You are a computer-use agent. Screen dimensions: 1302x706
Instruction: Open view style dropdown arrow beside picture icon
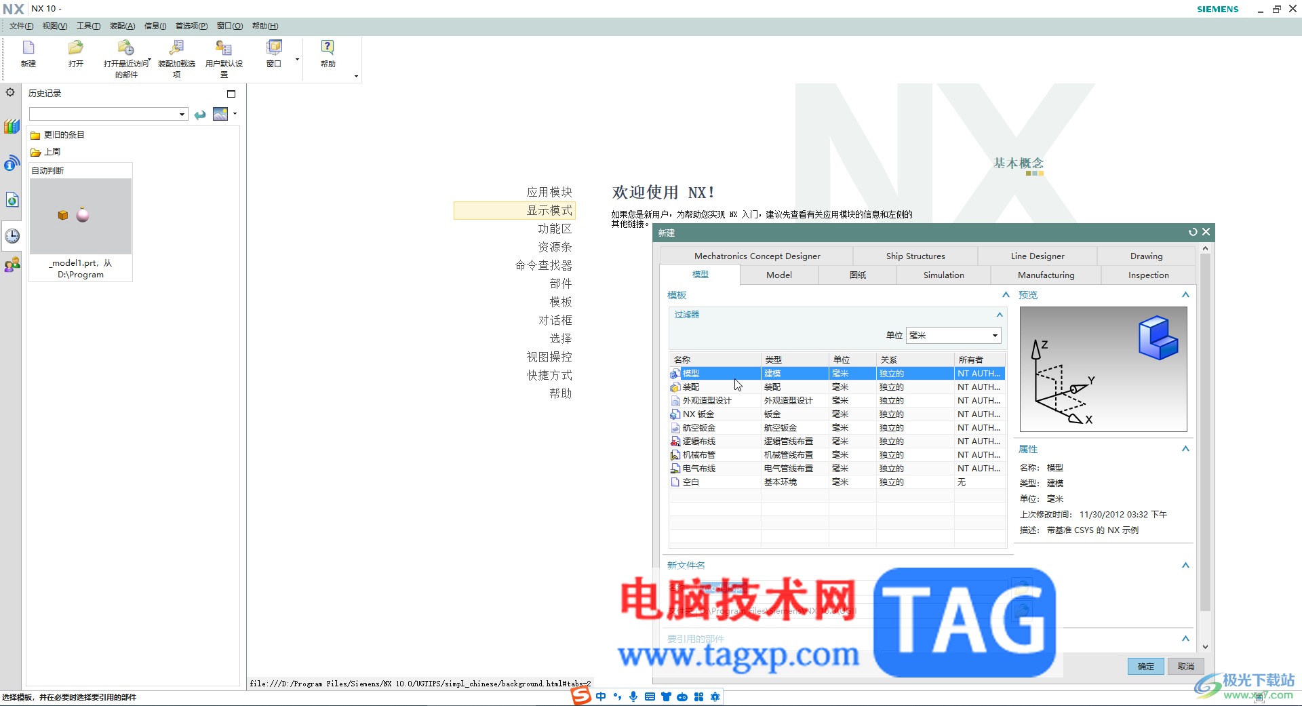235,113
